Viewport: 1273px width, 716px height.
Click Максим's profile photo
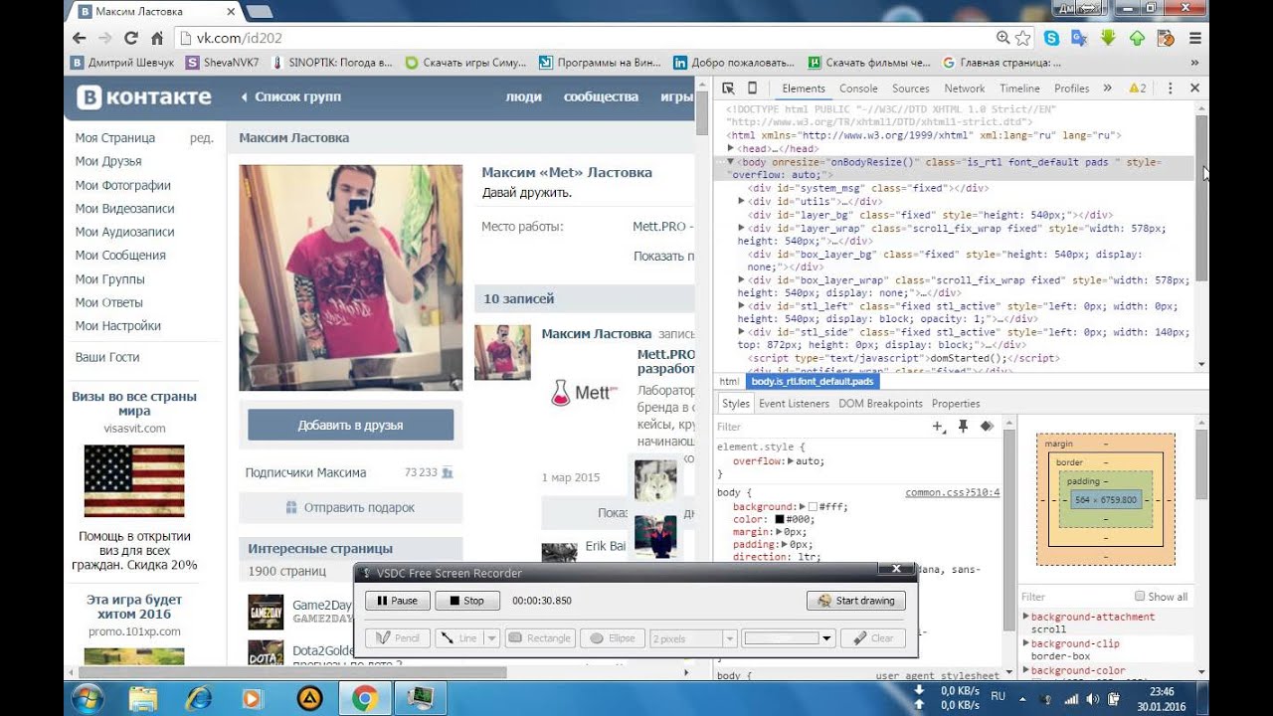pyautogui.click(x=350, y=277)
